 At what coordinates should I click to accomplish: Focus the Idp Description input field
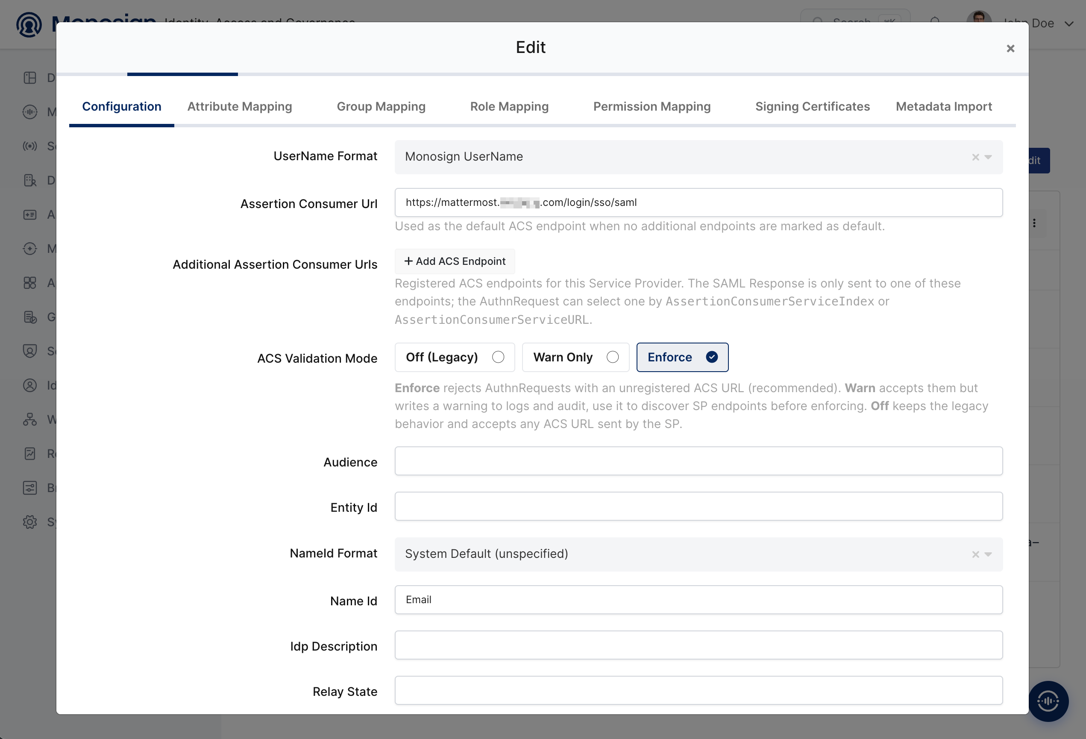click(x=698, y=645)
